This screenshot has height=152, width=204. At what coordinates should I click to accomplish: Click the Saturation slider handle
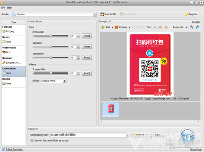(51, 58)
